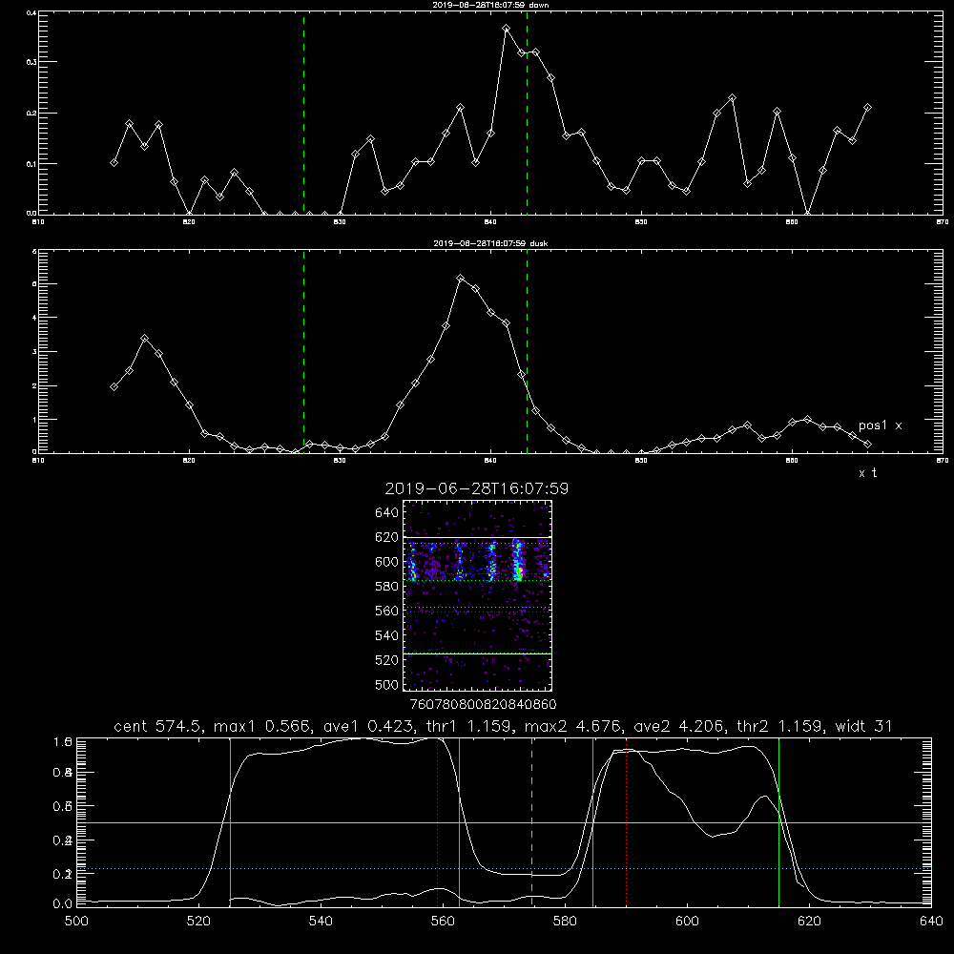The height and width of the screenshot is (954, 954).
Task: Click the 600 label on spectrogram y-axis
Action: (387, 562)
